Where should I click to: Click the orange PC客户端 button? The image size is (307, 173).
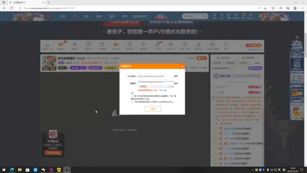pos(254,45)
